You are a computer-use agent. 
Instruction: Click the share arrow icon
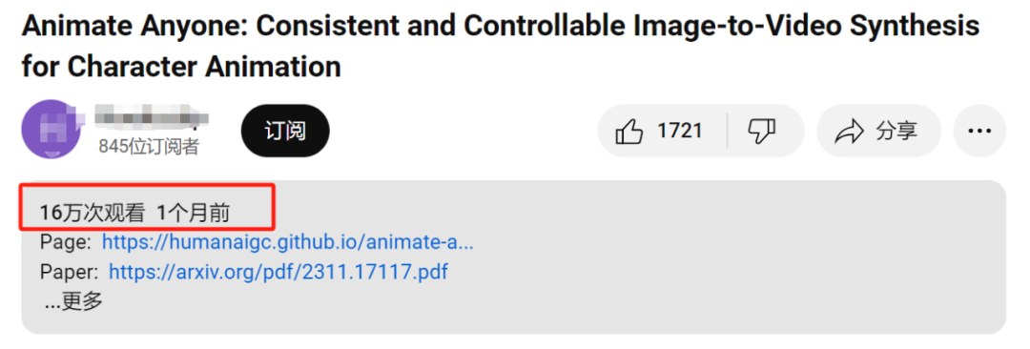point(849,132)
